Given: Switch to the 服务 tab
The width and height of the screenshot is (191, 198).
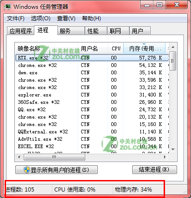Looking at the screenshot, I should click(71, 31).
